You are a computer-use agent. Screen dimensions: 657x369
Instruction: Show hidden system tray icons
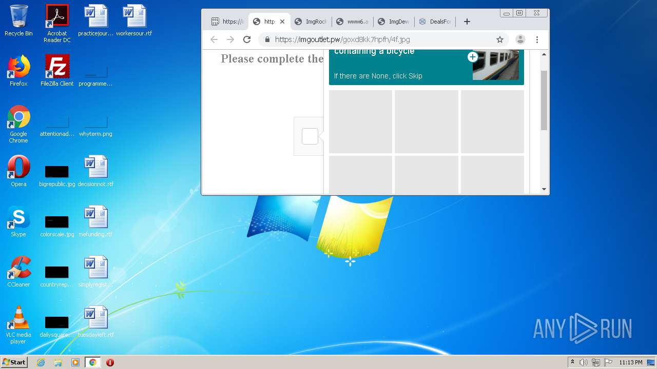pyautogui.click(x=572, y=362)
